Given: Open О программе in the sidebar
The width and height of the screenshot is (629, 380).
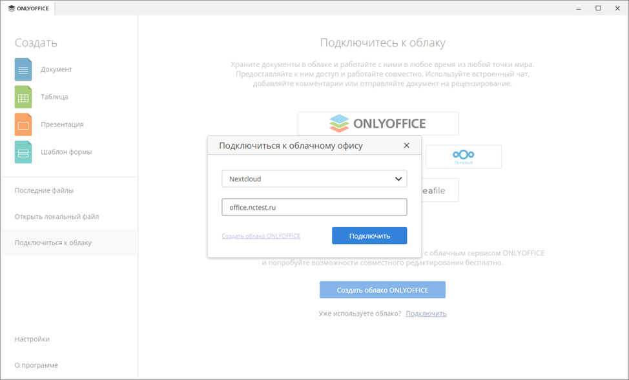Looking at the screenshot, I should click(x=36, y=365).
